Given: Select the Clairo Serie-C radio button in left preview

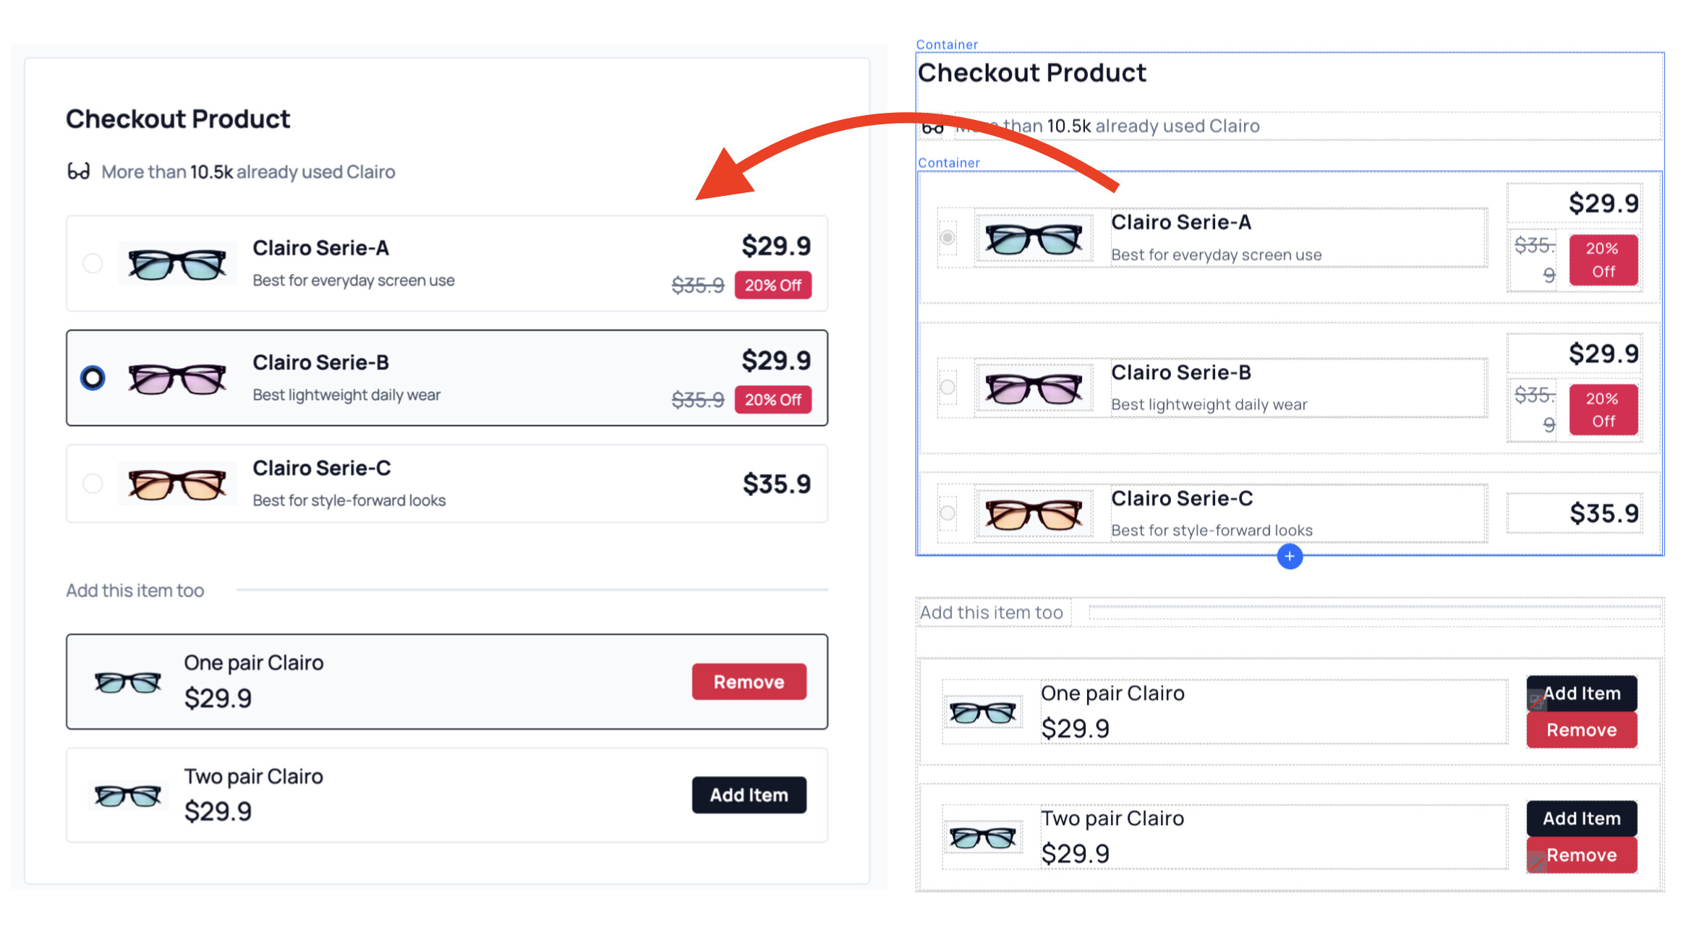Looking at the screenshot, I should [93, 483].
